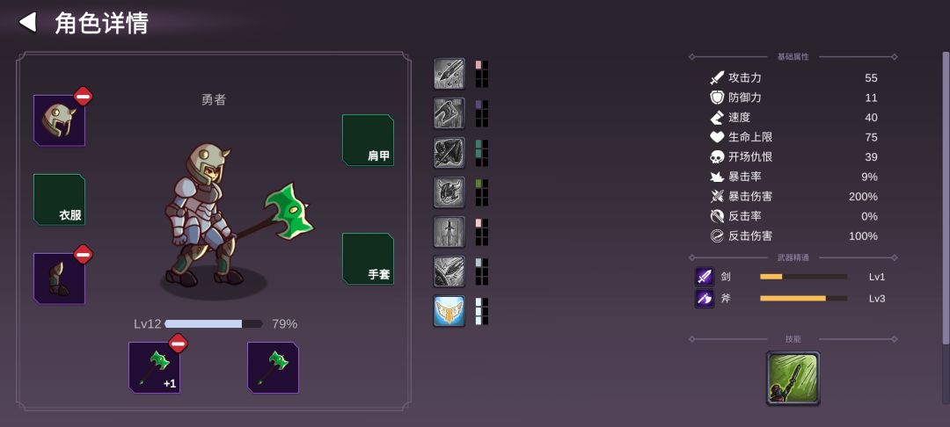The width and height of the screenshot is (950, 427).
Task: Open the empty 肩甲 equipment slot
Action: click(x=368, y=141)
